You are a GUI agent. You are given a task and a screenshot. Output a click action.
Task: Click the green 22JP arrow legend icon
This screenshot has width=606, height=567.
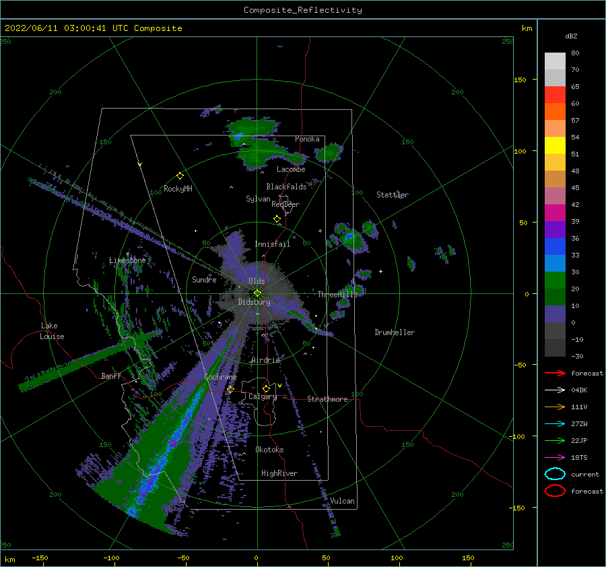[555, 440]
